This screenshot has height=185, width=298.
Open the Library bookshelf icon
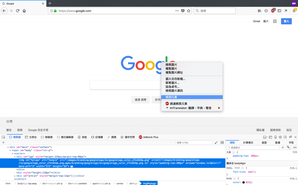tap(259, 11)
